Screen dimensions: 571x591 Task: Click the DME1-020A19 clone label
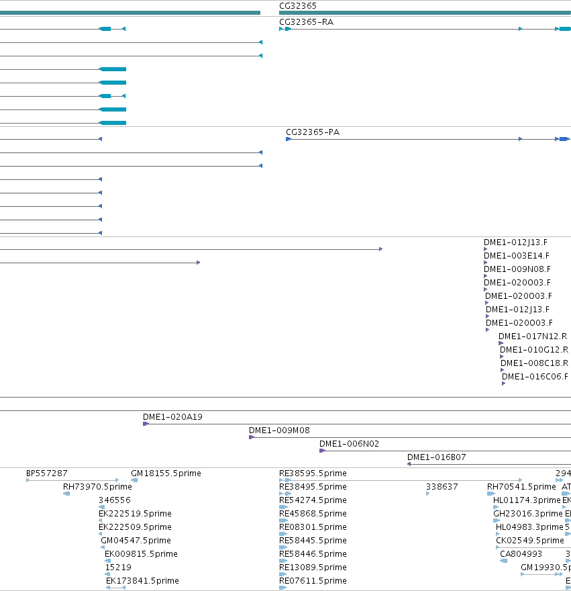[172, 417]
